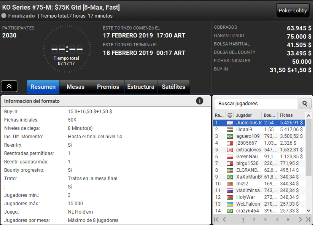Jump to last page of players
Image resolution: width=313 pixels, height=225 pixels.
tap(308, 219)
